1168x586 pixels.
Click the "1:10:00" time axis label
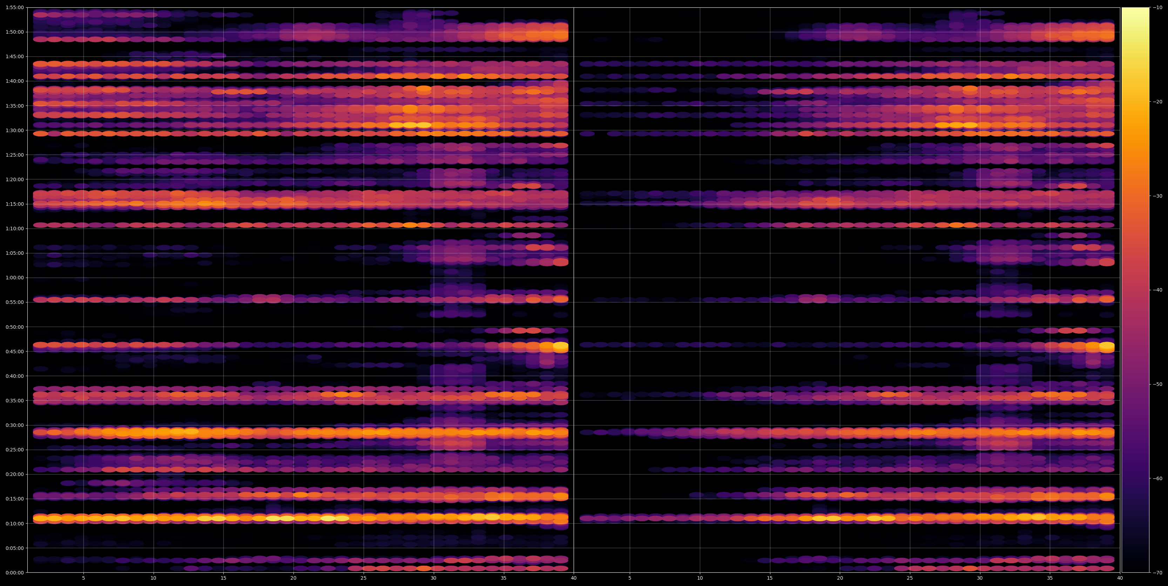(15, 229)
